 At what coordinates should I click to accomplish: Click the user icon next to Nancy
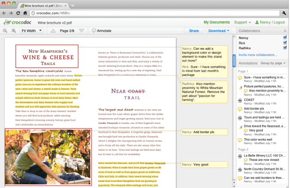[x=257, y=22]
